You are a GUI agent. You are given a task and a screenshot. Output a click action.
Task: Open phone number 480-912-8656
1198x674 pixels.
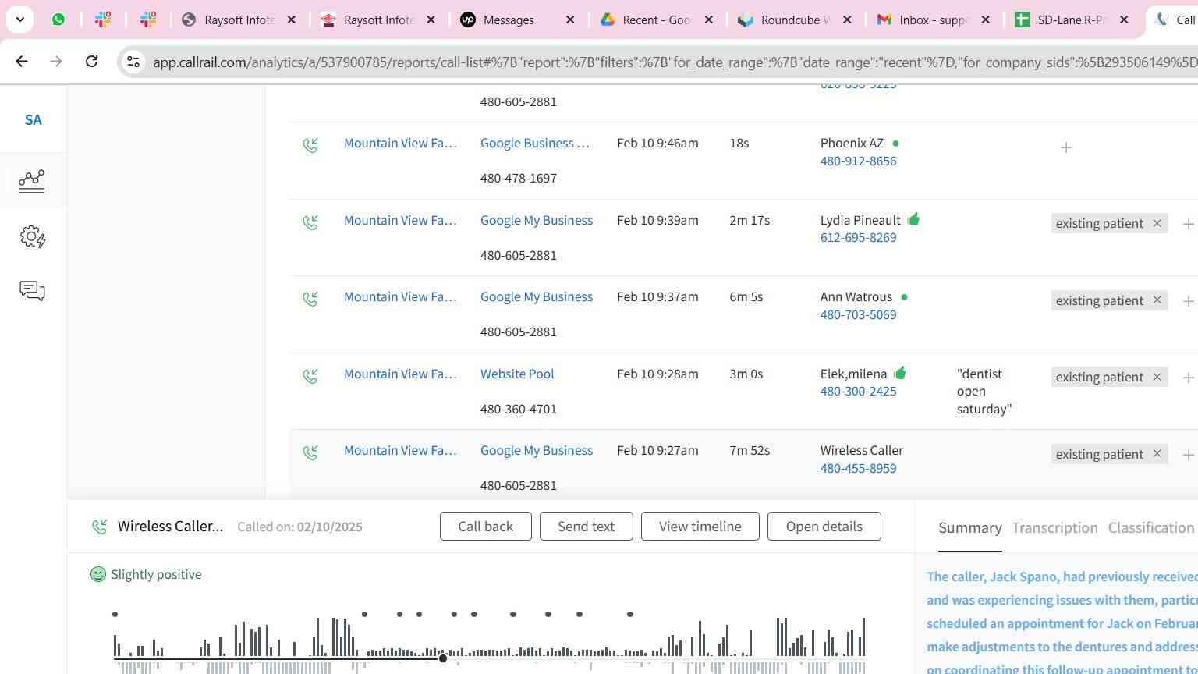point(858,161)
